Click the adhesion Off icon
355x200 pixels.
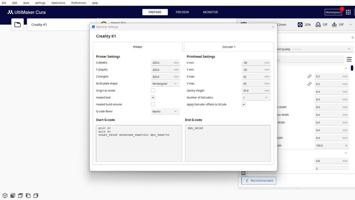point(334,25)
